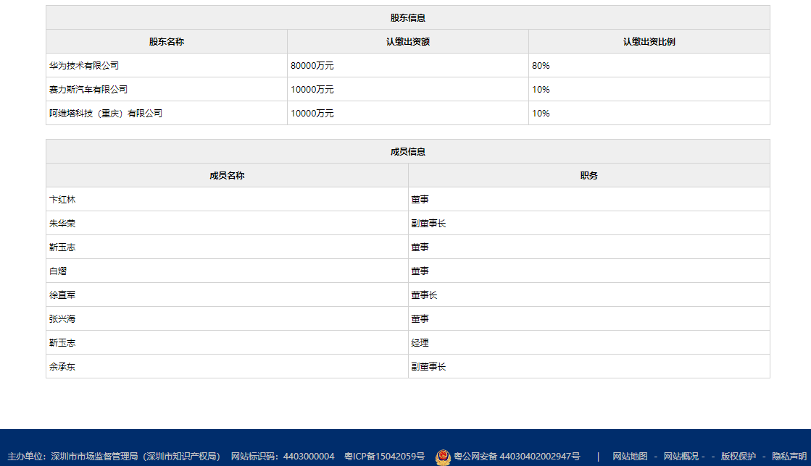This screenshot has width=811, height=466.
Task: Click shareholder 赛力斯汽车有限公司 cell
Action: (x=88, y=90)
